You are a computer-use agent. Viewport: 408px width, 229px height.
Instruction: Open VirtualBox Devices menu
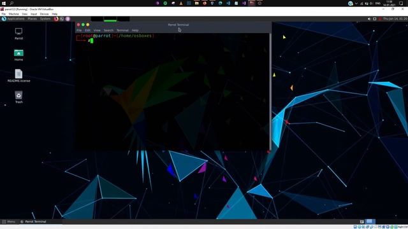coord(44,14)
